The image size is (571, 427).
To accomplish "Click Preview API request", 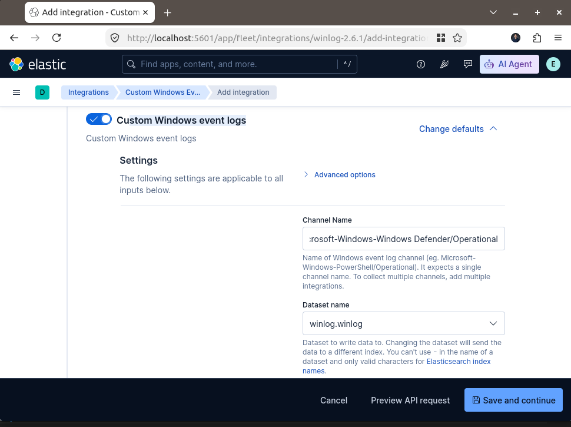I will tap(410, 400).
